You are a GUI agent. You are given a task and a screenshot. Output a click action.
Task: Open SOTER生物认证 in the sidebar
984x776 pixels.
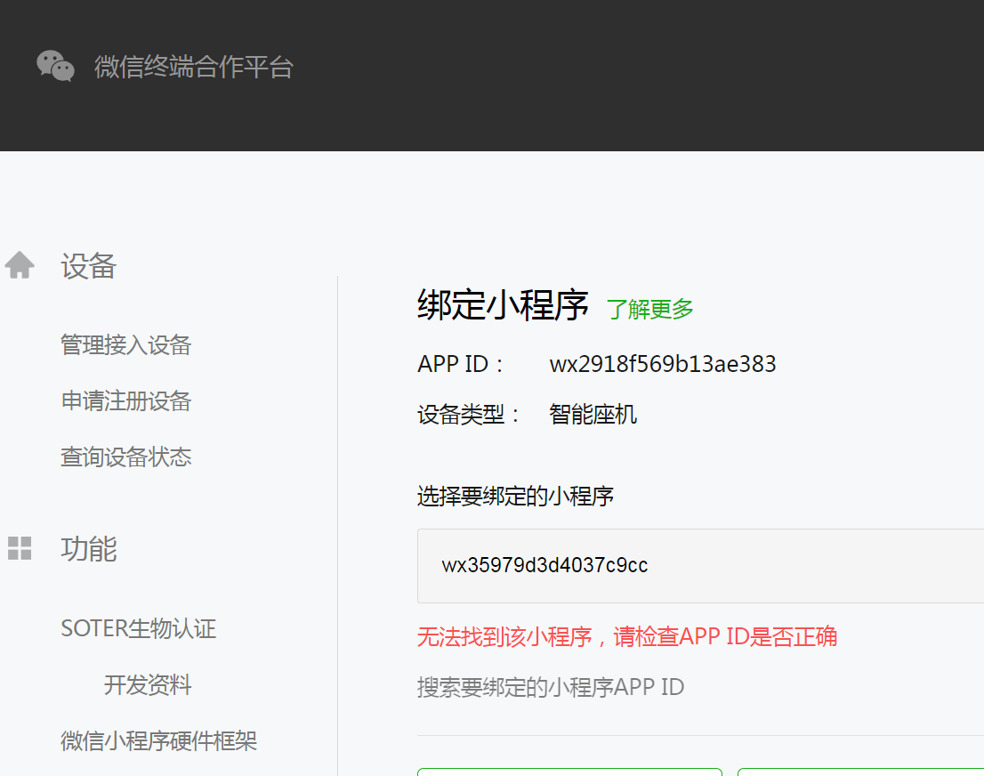(x=139, y=628)
